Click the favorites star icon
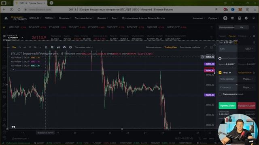Screen dimensions: 259x145 coord(4,27)
